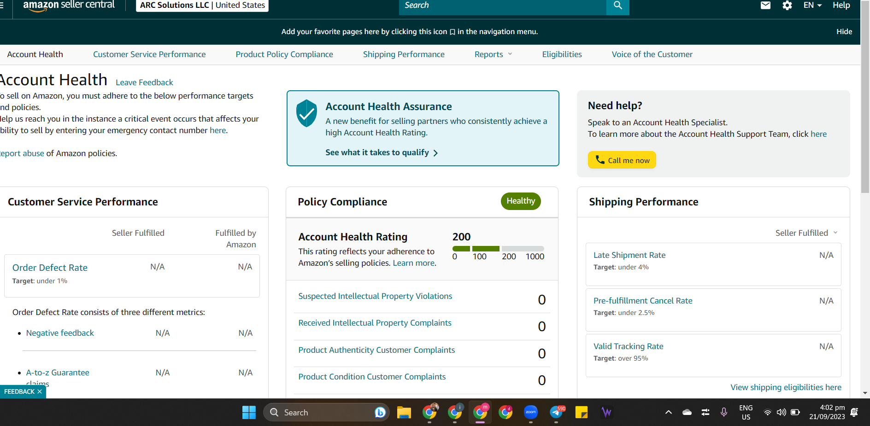The image size is (870, 426).
Task: Open Telegram from the taskbar
Action: (557, 412)
